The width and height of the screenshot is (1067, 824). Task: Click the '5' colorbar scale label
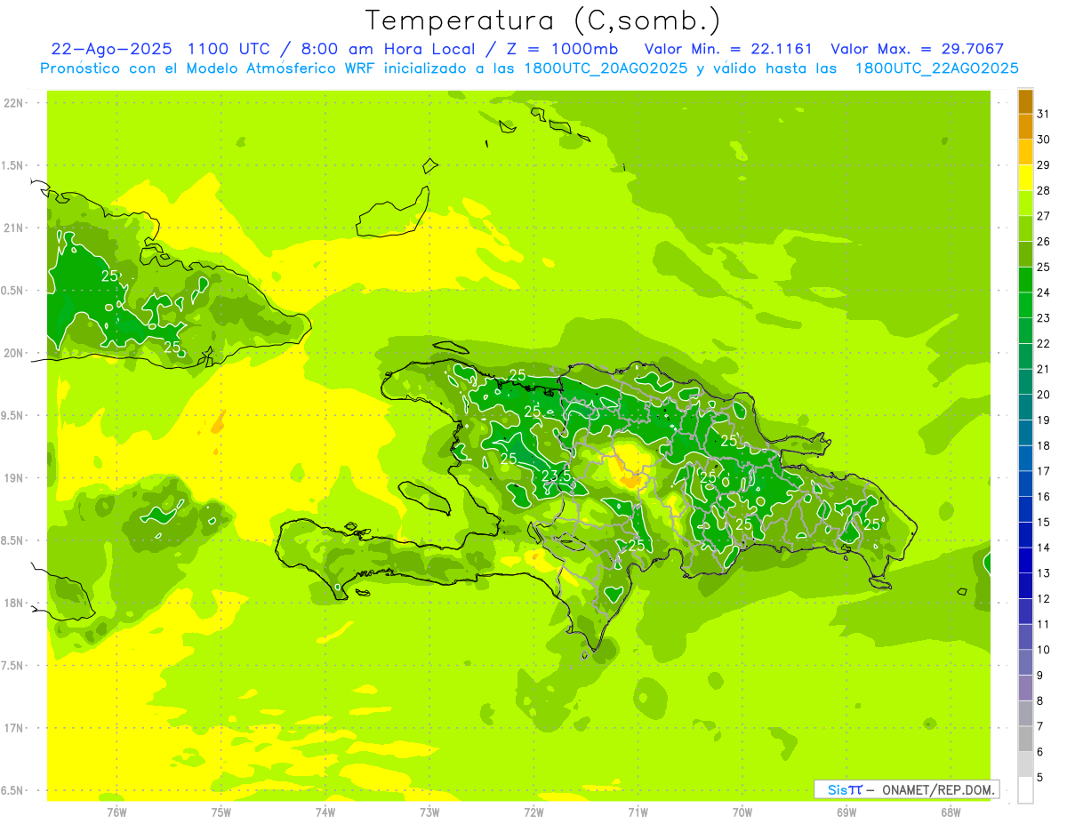1040,778
